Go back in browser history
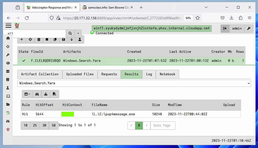This screenshot has width=258, height=148. coord(9,18)
